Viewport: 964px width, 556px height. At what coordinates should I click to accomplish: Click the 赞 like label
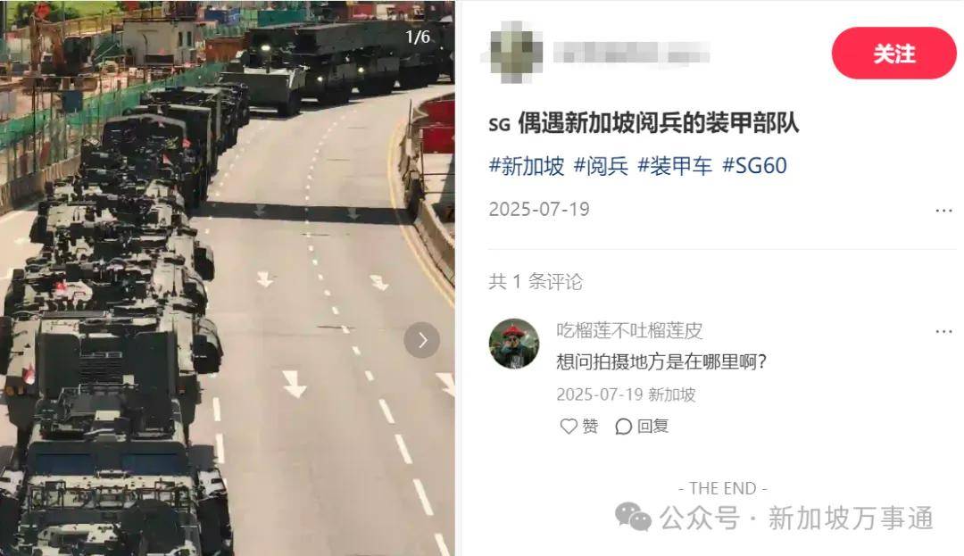tap(590, 426)
